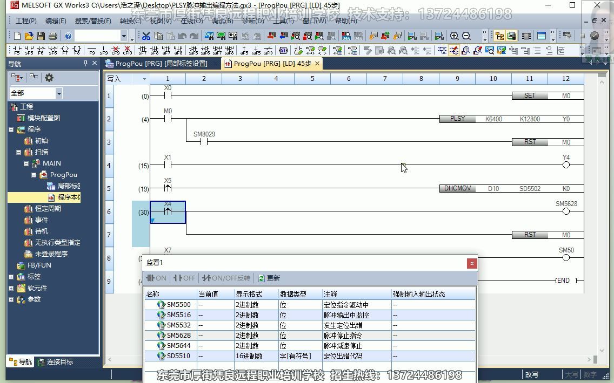Collapse the 扫描 tree node
614x383 pixels.
point(18,152)
